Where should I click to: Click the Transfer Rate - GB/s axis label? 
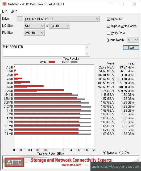pyautogui.click(x=51, y=154)
